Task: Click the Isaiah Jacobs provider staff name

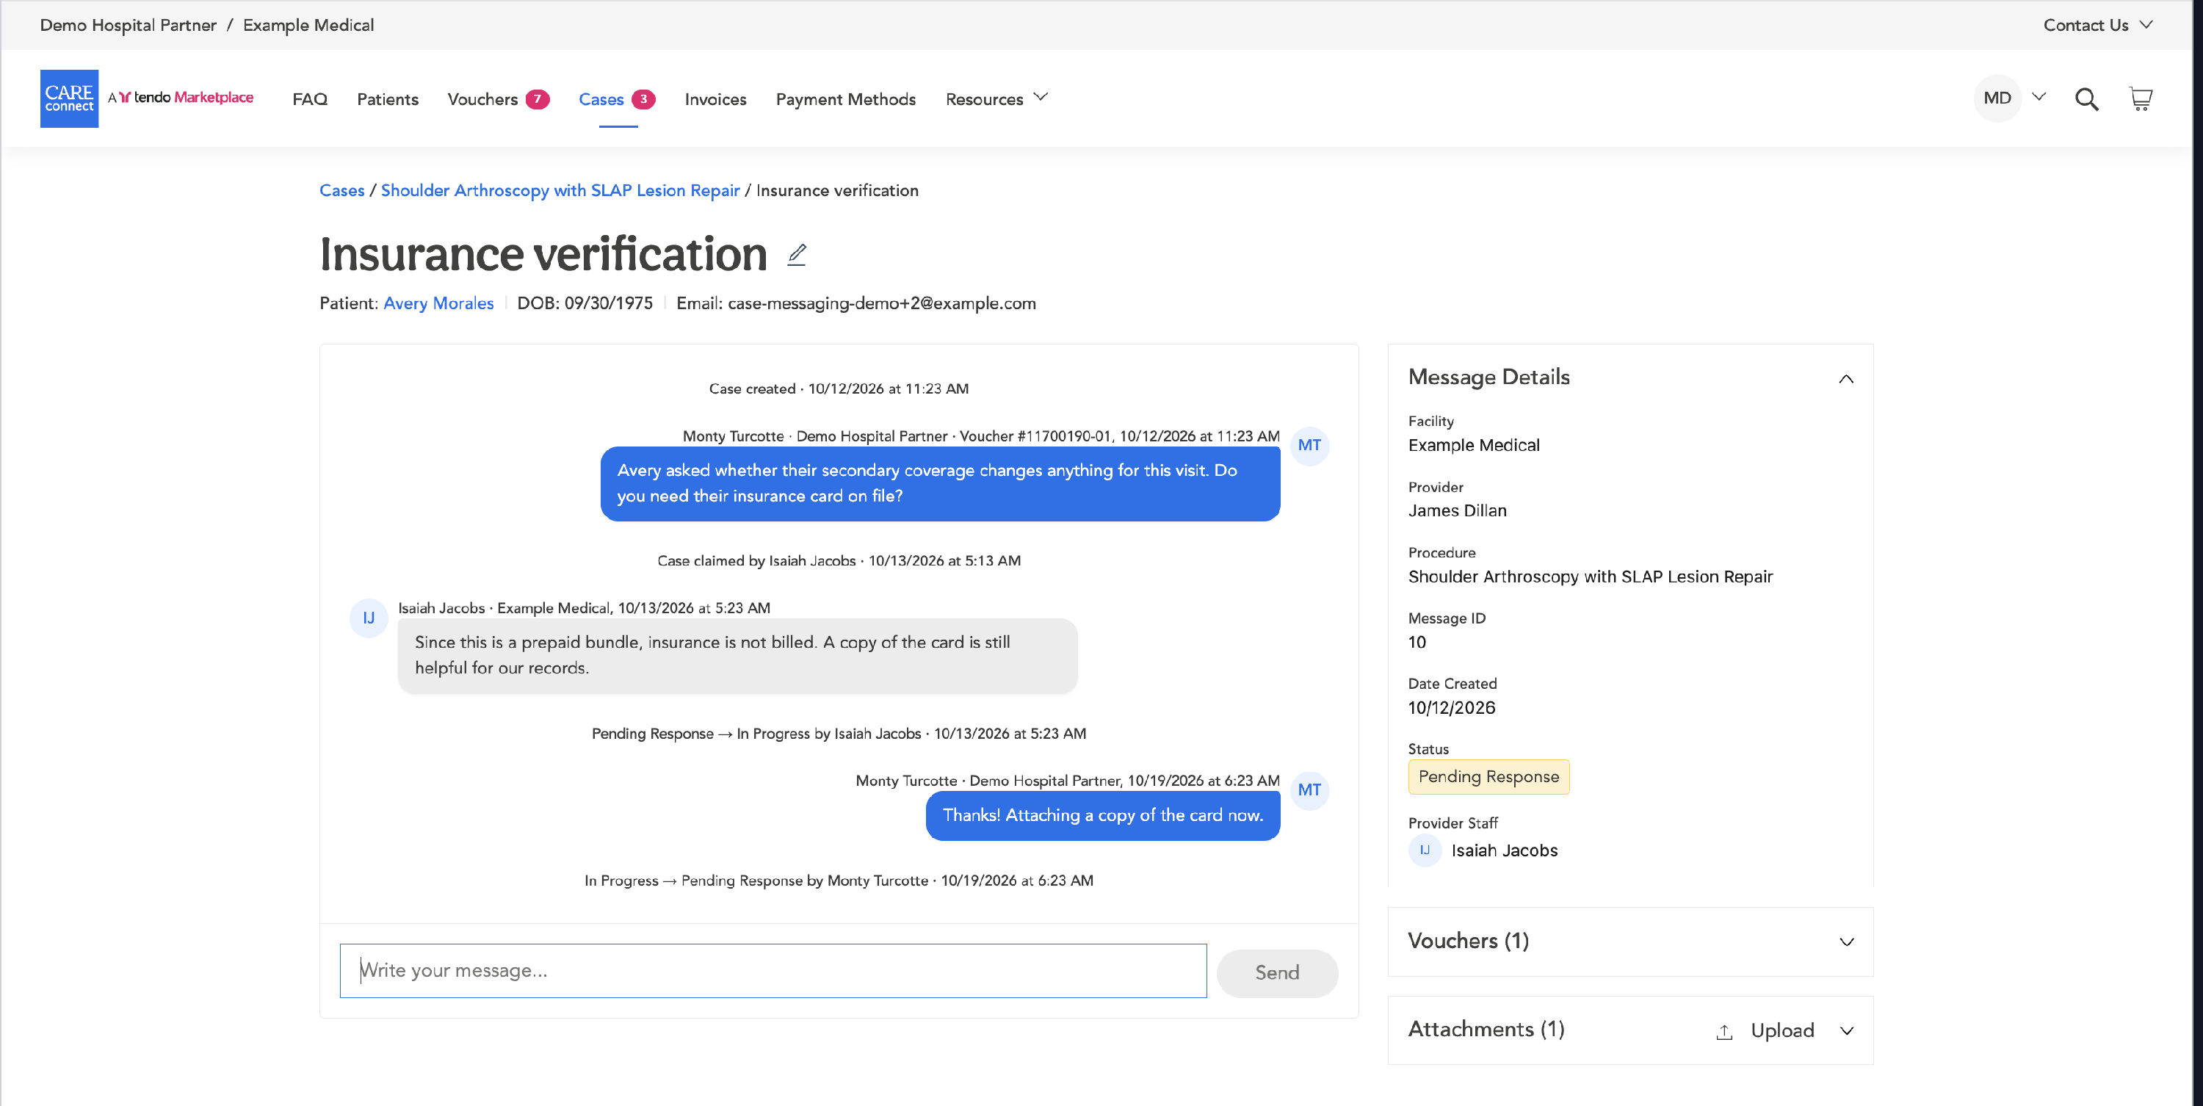Action: coord(1505,850)
